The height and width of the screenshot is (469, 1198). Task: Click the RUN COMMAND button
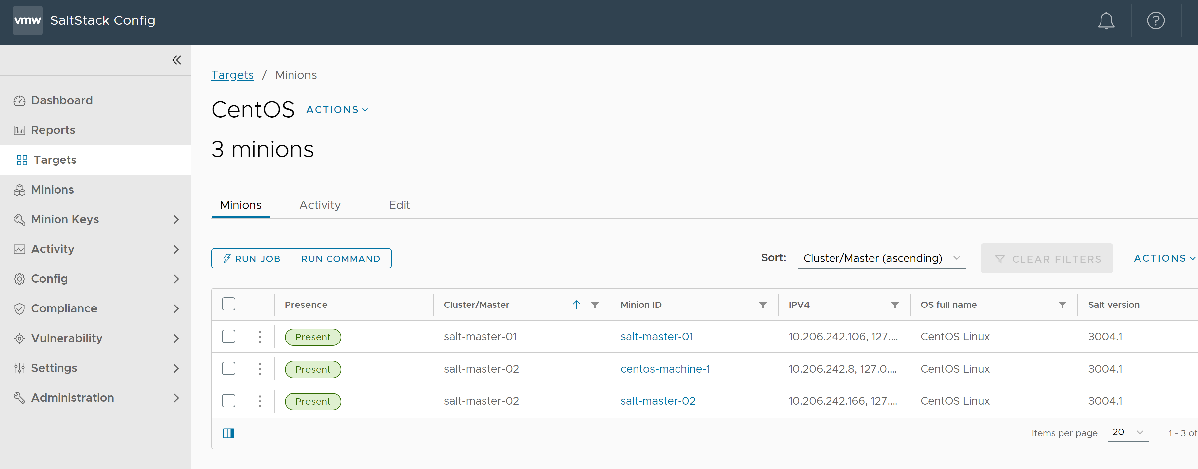341,258
